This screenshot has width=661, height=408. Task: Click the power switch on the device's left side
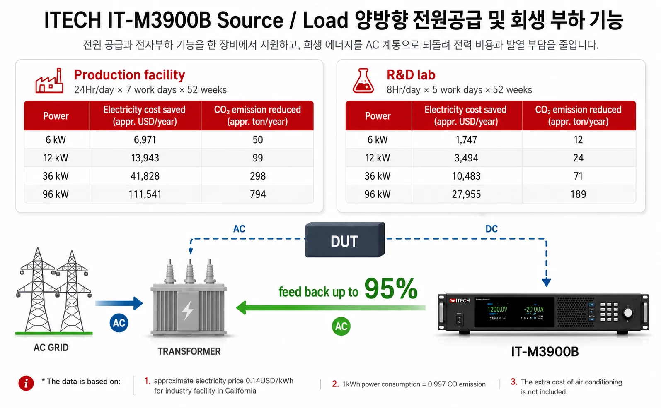pyautogui.click(x=459, y=319)
